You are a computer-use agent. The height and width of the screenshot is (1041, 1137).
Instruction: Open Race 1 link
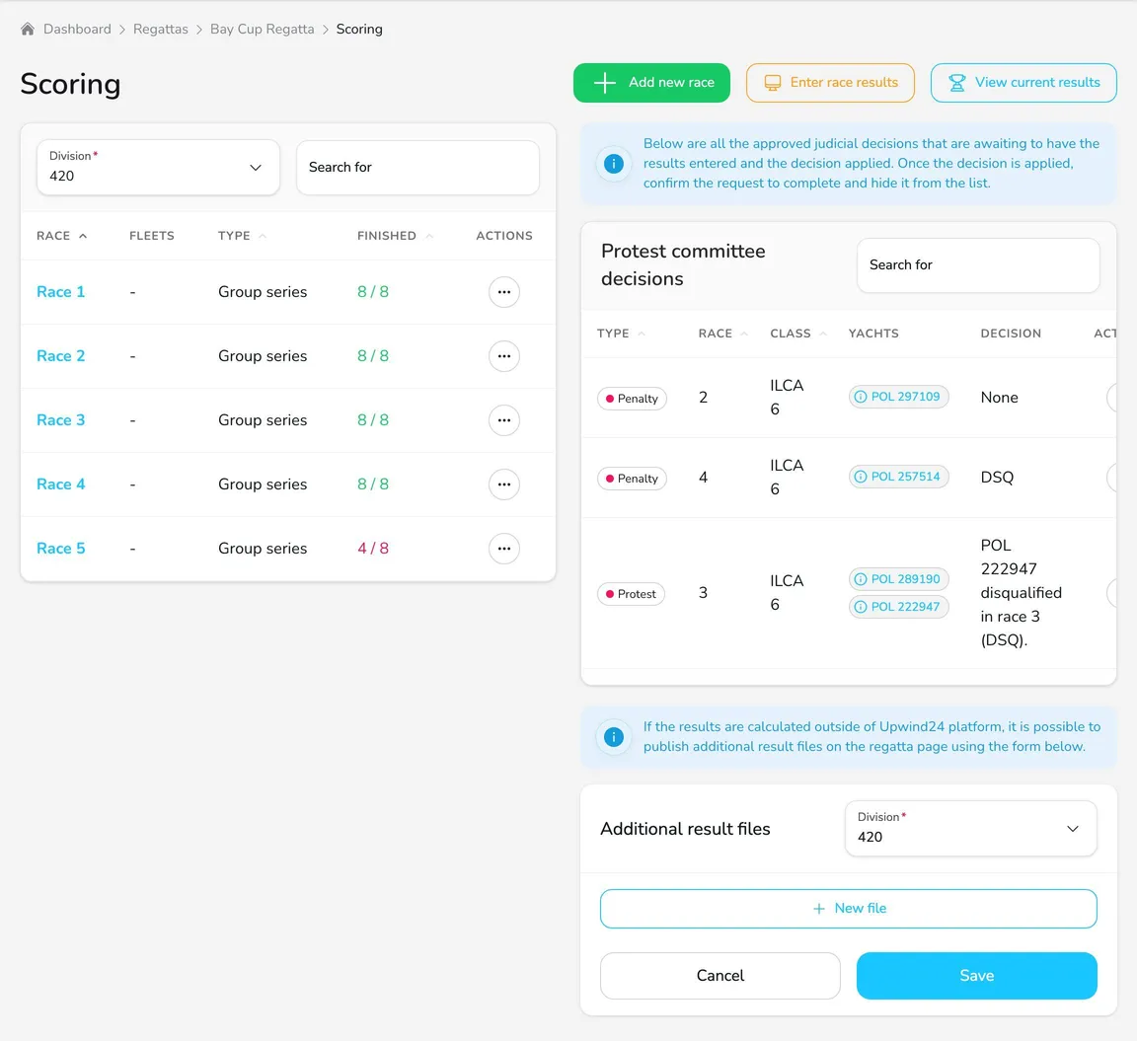[x=61, y=292]
